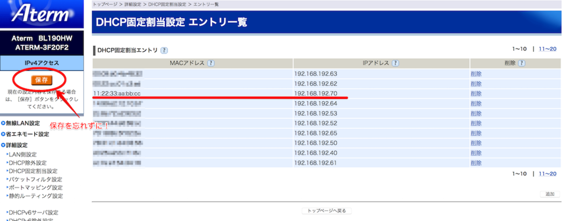This screenshot has width=566, height=221.
Task: Open bottom pagination link 11~20
Action: [x=547, y=174]
